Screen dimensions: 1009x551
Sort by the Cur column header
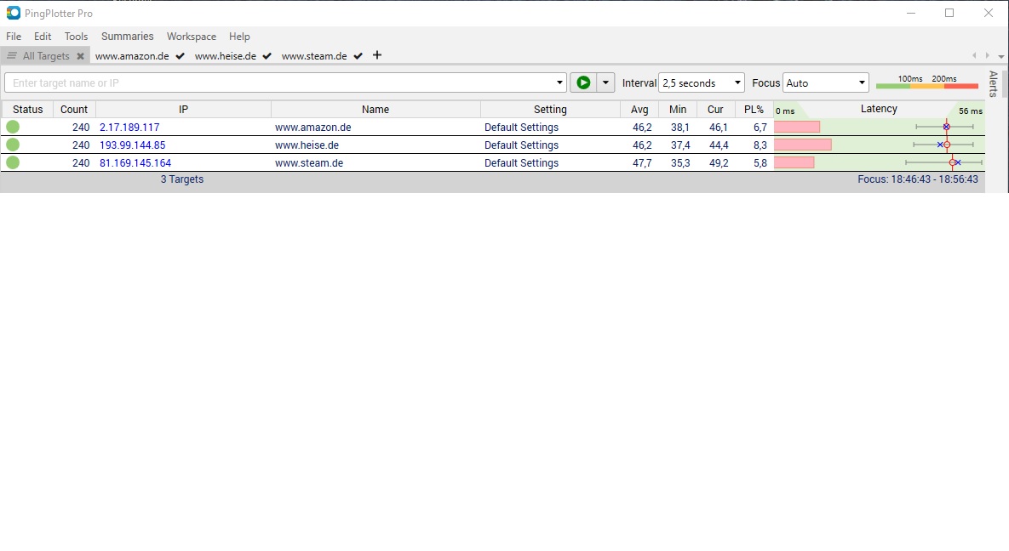pyautogui.click(x=715, y=110)
